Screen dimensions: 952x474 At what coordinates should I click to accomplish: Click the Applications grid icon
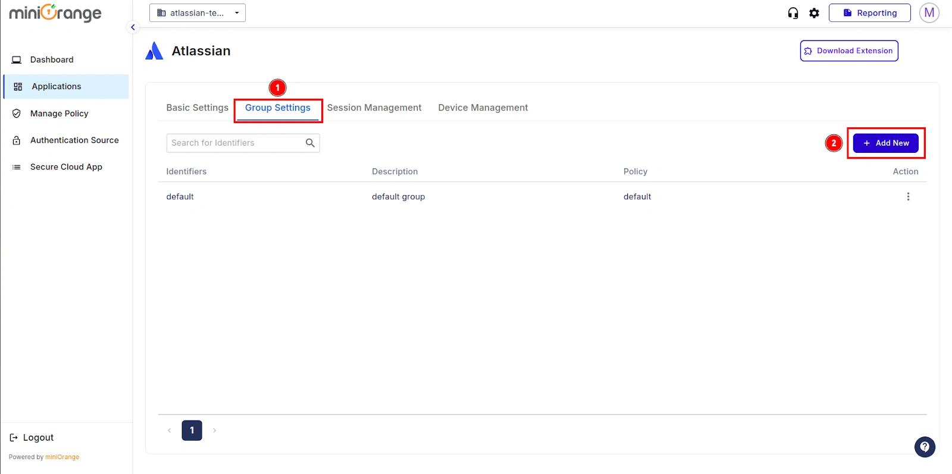[x=18, y=87]
